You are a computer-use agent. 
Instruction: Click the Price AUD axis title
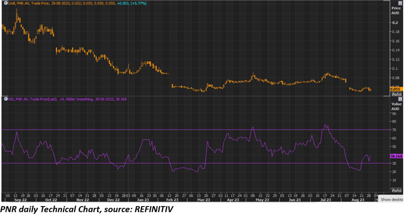395,10
